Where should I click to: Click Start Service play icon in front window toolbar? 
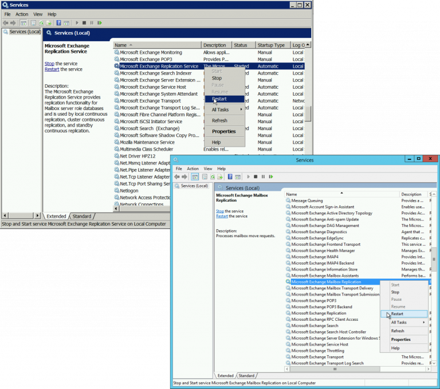(248, 177)
